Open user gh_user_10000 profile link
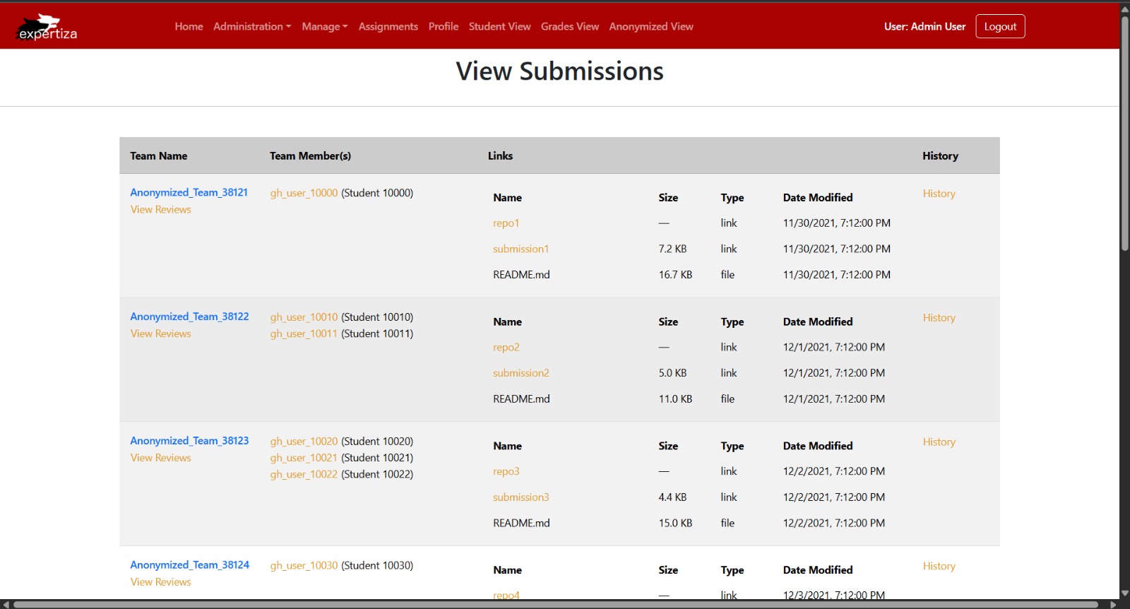 304,193
